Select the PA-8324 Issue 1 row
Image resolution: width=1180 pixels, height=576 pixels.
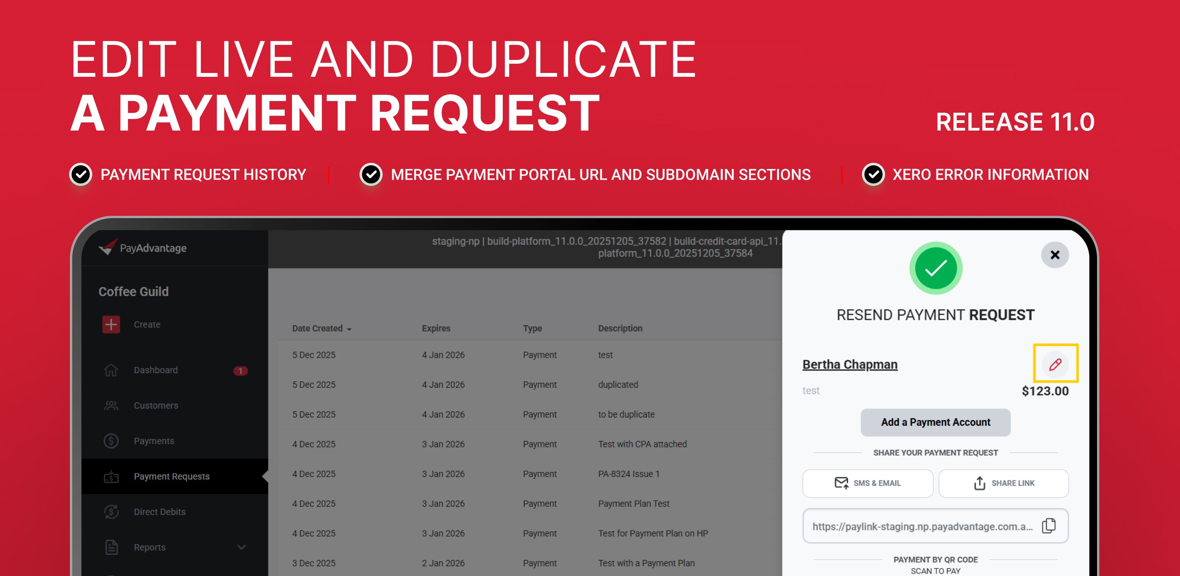628,474
